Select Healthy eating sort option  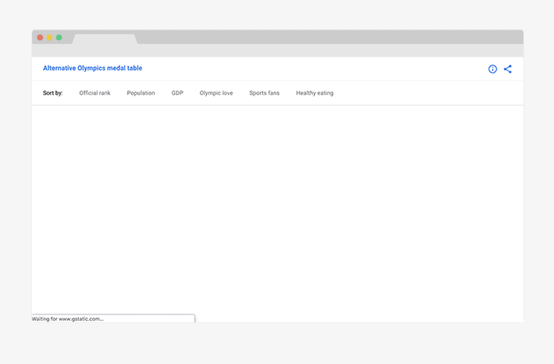315,93
